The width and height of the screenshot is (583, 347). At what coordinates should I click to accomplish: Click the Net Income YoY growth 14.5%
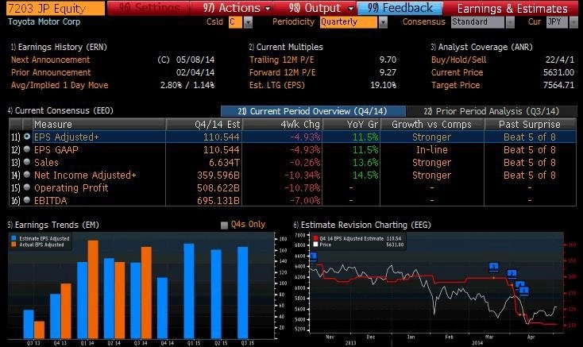[x=365, y=175]
